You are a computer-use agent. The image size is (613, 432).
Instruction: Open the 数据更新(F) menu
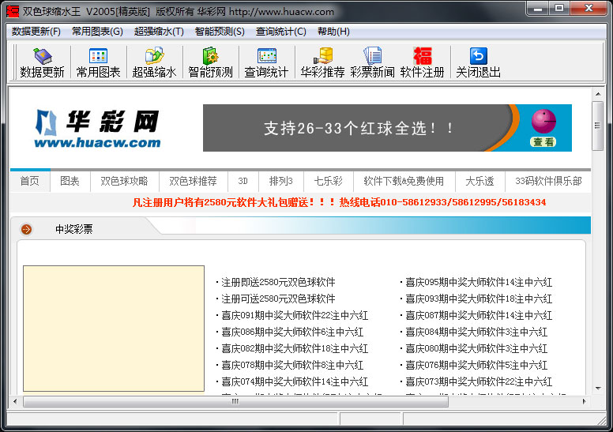tap(36, 32)
